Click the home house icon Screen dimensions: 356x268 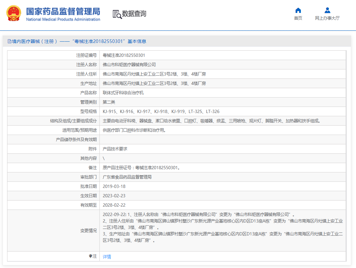click(x=298, y=10)
